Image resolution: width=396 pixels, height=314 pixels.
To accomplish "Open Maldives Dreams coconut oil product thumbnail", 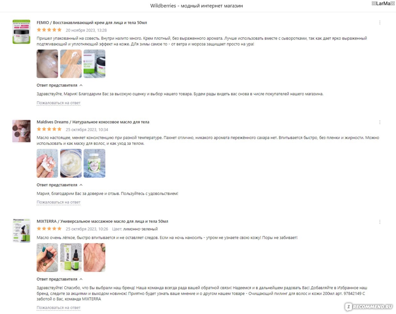I will 21,131.
